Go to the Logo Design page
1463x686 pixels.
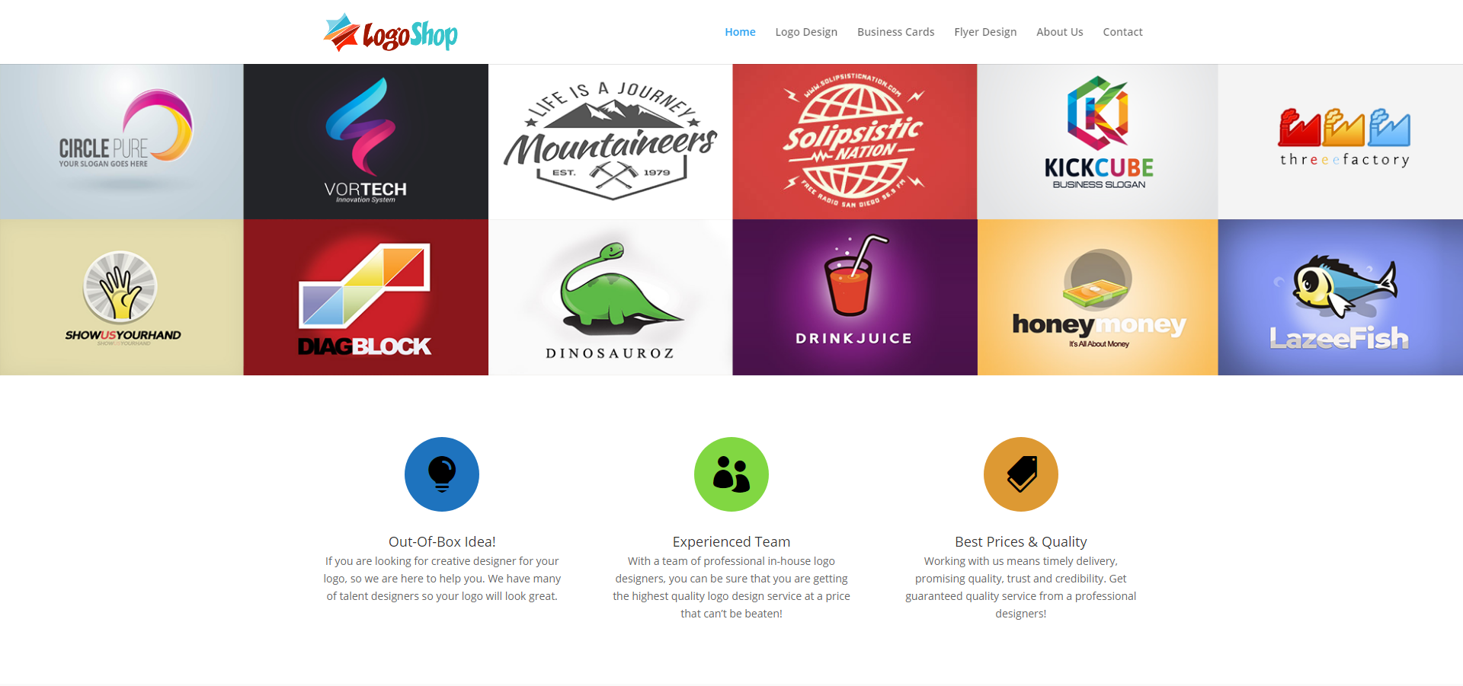tap(806, 32)
